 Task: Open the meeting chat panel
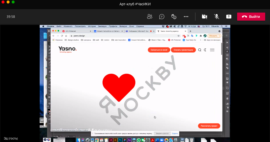point(162,17)
